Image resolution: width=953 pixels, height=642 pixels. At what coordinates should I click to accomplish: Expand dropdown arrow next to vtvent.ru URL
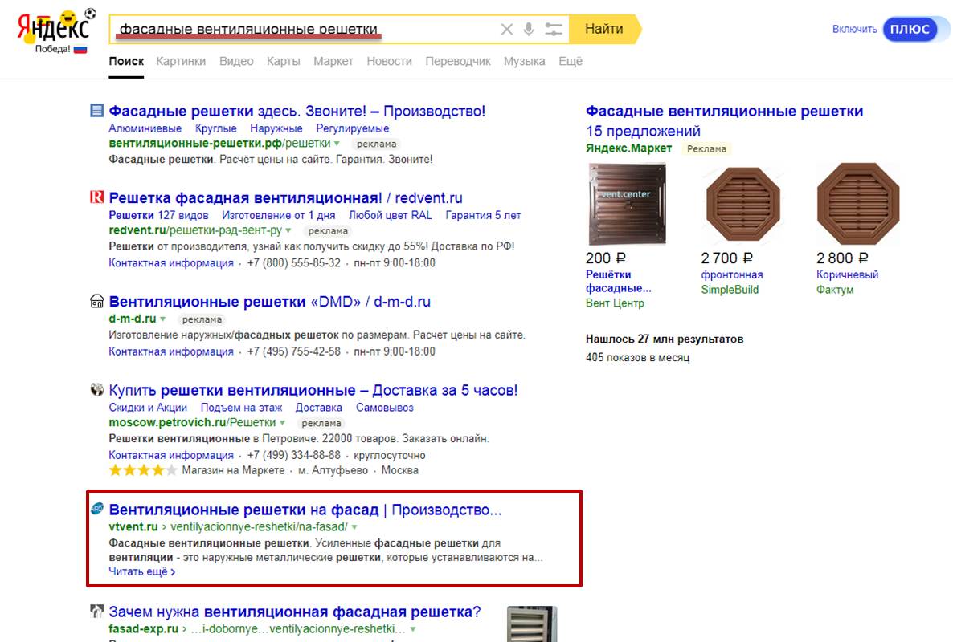pos(354,527)
